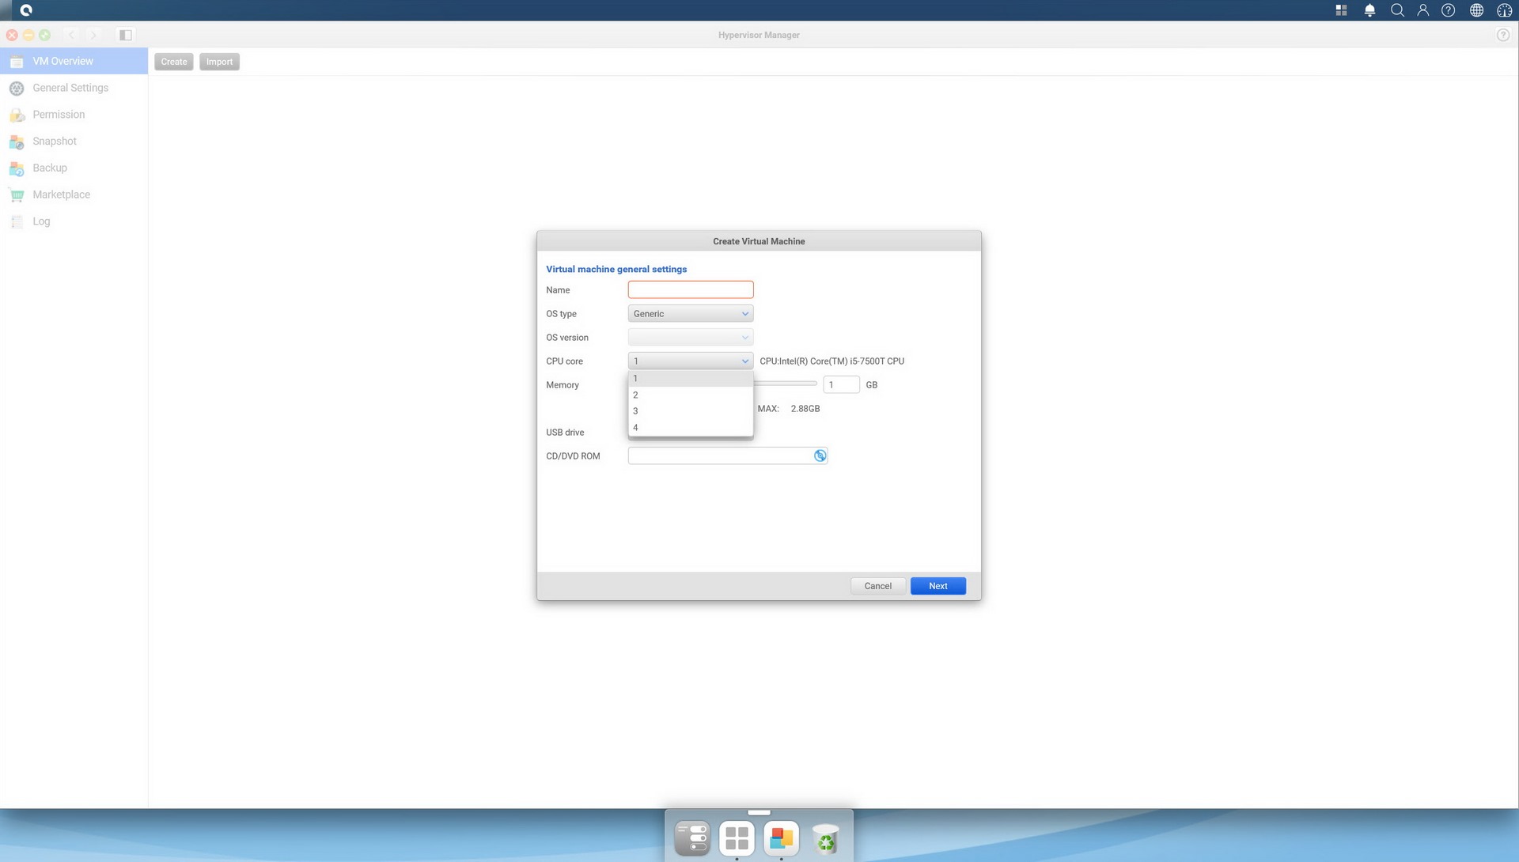Image resolution: width=1519 pixels, height=862 pixels.
Task: Open the Log section
Action: pos(74,221)
